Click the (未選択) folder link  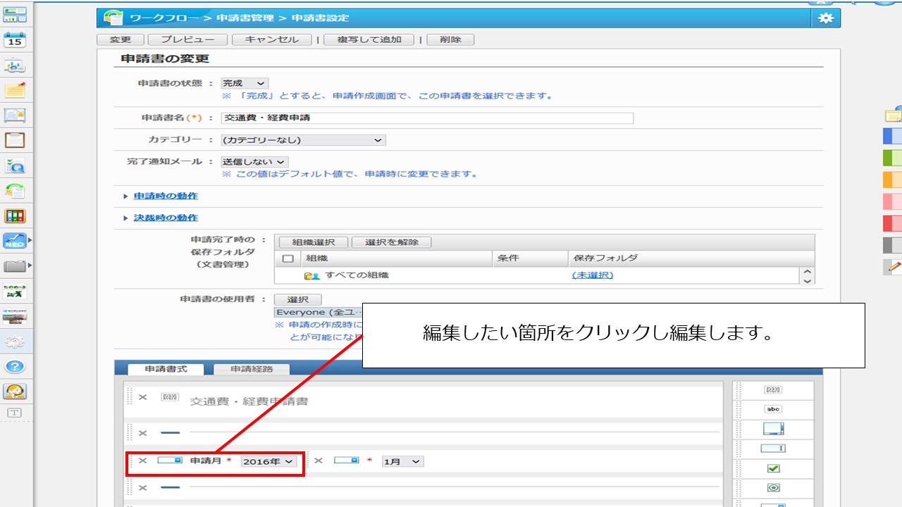[x=592, y=275]
